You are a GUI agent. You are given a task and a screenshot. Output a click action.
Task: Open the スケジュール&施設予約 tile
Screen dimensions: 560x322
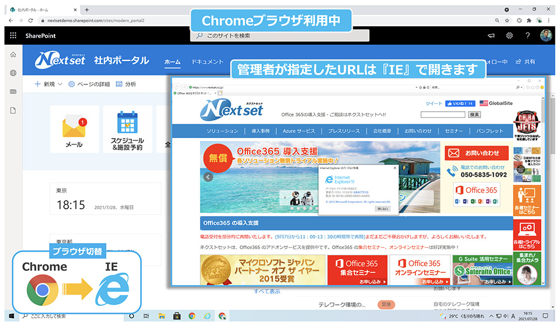(x=128, y=129)
